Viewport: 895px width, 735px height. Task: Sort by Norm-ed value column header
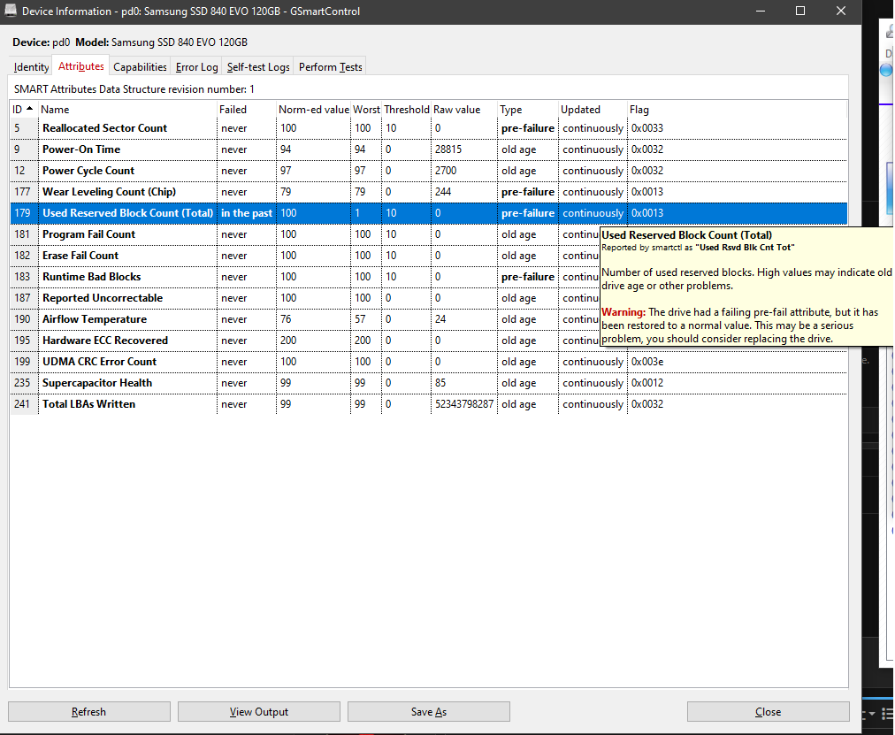(x=313, y=110)
